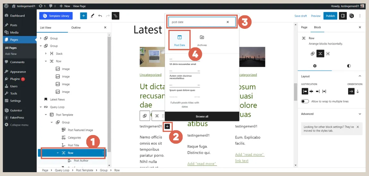Viewport: 369px width, 176px height.
Task: Open updates indicator in admin bar
Action: pos(42,6)
